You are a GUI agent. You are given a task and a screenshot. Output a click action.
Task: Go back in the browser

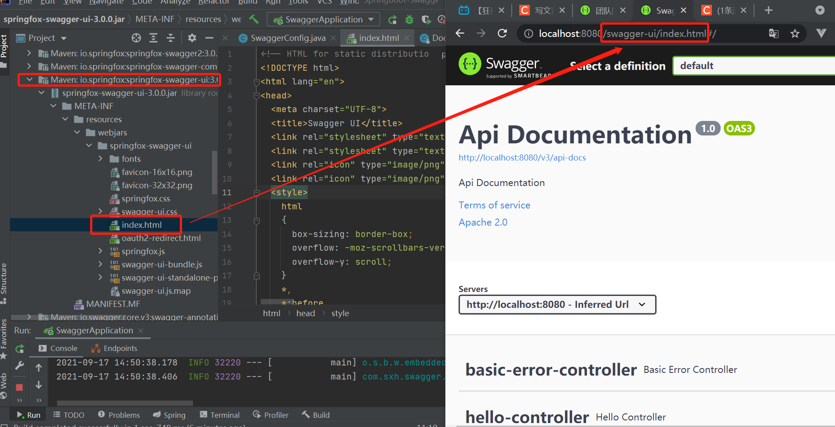click(x=460, y=33)
